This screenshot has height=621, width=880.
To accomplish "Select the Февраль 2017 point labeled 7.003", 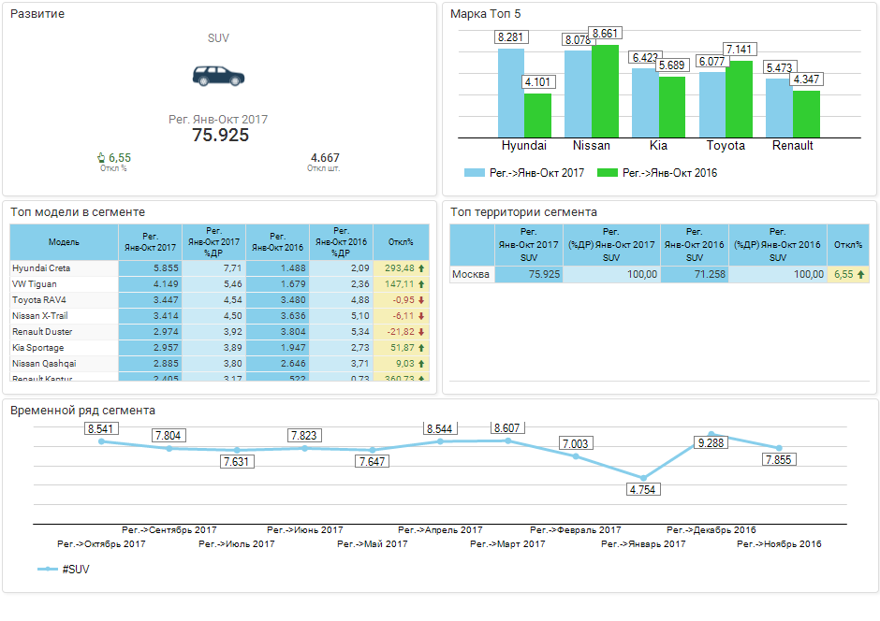I will click(x=576, y=456).
